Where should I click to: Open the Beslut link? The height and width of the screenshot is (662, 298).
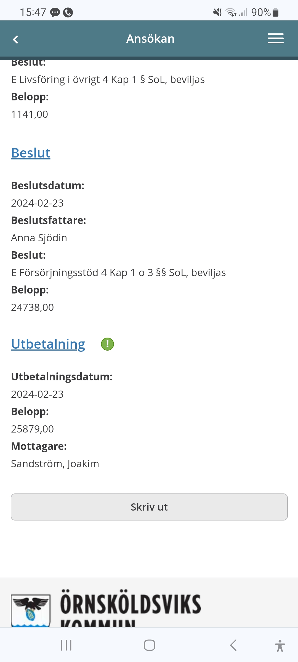(31, 153)
